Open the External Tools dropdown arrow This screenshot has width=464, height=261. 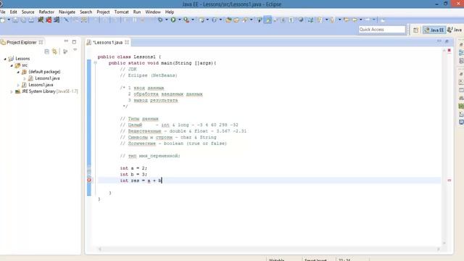click(193, 20)
